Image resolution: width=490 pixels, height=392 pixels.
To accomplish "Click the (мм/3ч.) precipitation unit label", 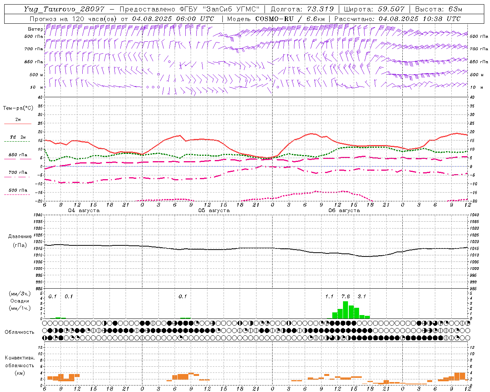I will point(20,294).
